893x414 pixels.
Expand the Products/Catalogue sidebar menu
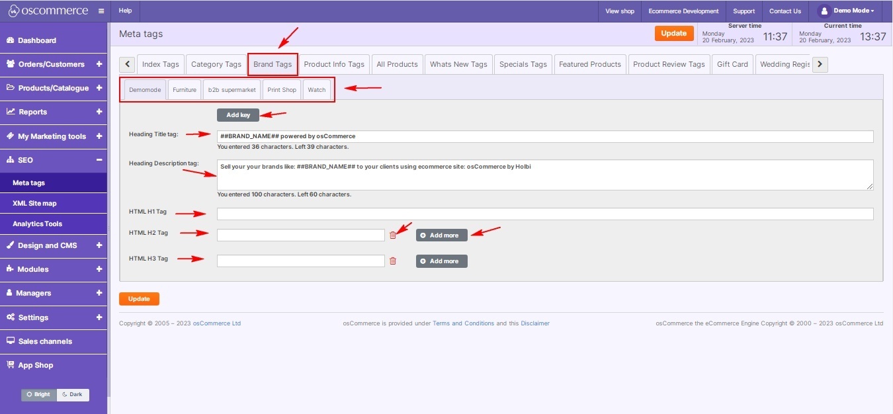tap(99, 88)
